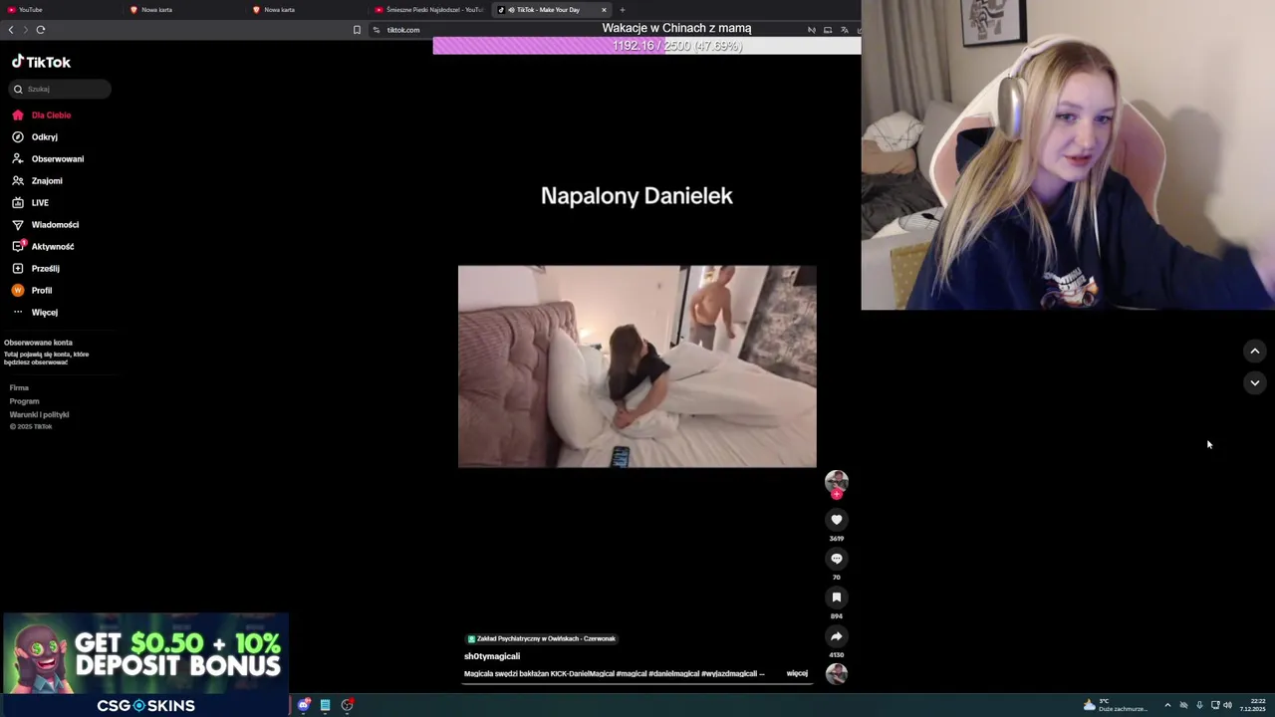Switch to Śmieszne Pieski Najsłodsze YouTube tab
This screenshot has height=717, width=1275.
coord(429,10)
